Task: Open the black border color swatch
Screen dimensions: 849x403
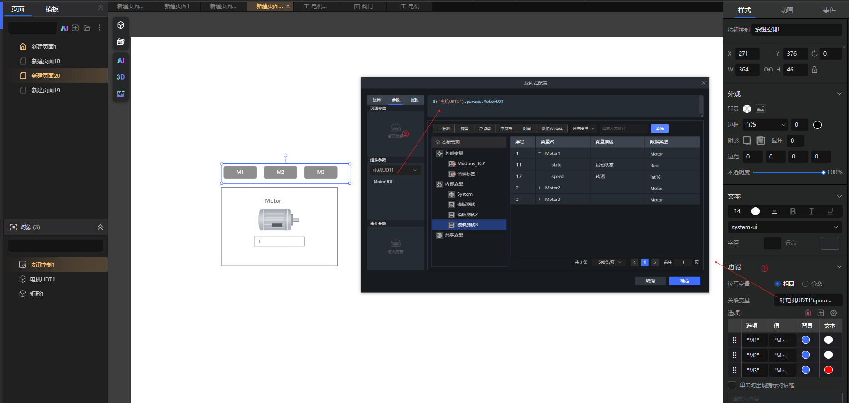Action: tap(818, 125)
